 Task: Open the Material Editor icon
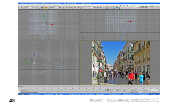pos(110,8)
